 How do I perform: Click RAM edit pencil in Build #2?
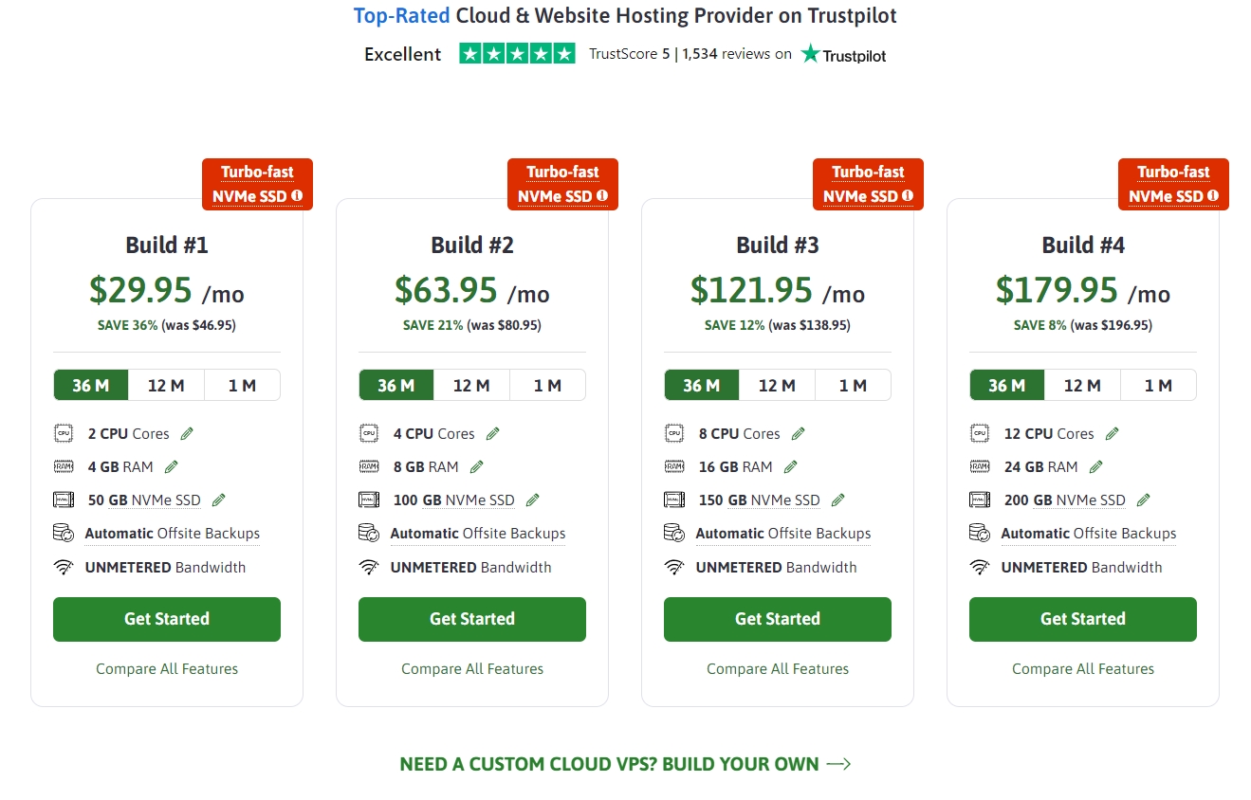tap(477, 467)
